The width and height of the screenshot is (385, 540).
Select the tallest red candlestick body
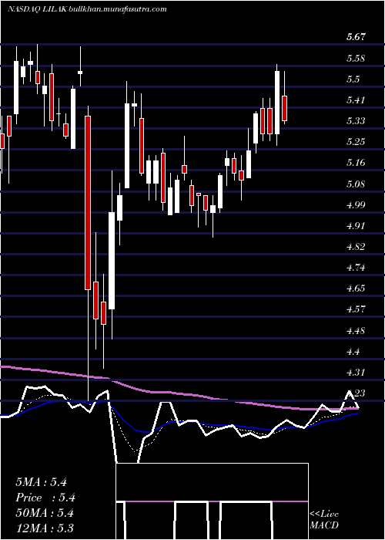pyautogui.click(x=88, y=203)
